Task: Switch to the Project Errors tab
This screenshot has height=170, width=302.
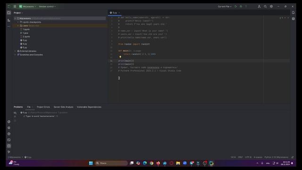Action: click(43, 107)
